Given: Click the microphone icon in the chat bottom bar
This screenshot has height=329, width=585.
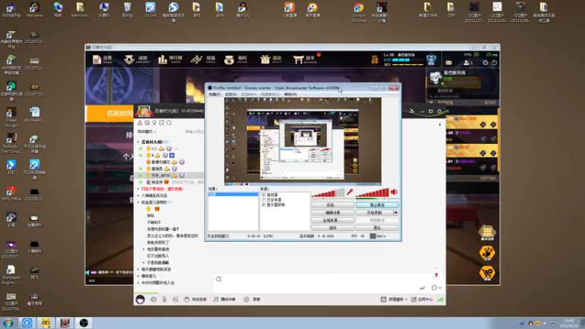Looking at the screenshot, I should (164, 299).
